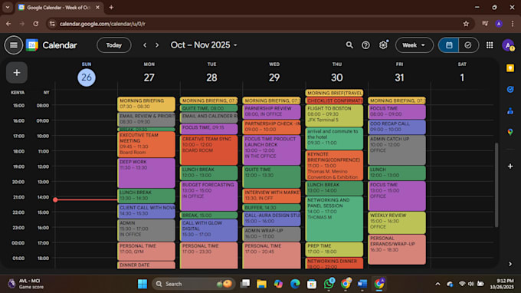This screenshot has width=521, height=293.
Task: Switch to Calendar view toggle
Action: [449, 45]
